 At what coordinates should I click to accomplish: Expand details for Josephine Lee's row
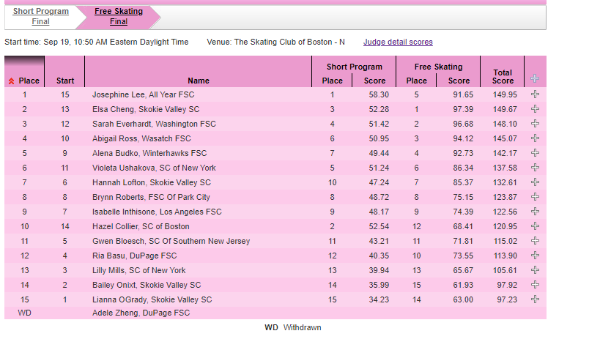(535, 94)
